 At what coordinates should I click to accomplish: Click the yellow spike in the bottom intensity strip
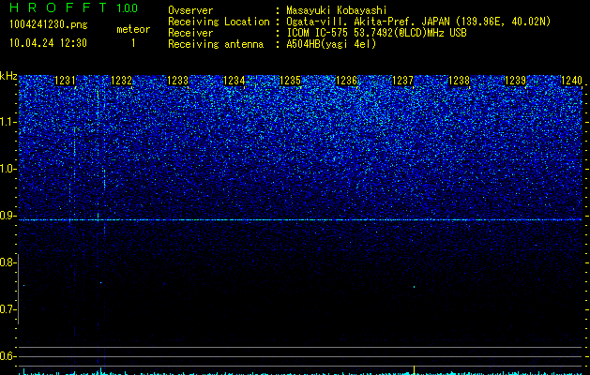click(414, 370)
